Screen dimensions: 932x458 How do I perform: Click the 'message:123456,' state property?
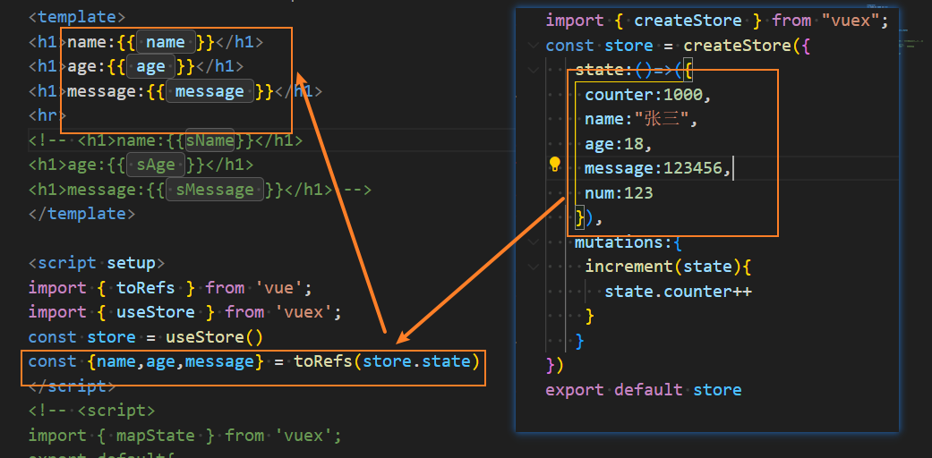pyautogui.click(x=658, y=169)
